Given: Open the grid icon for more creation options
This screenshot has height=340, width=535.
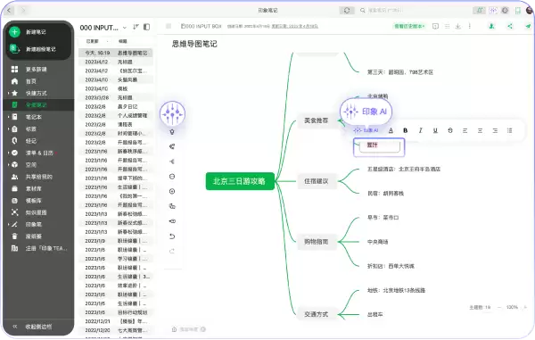Looking at the screenshot, I should [14, 70].
